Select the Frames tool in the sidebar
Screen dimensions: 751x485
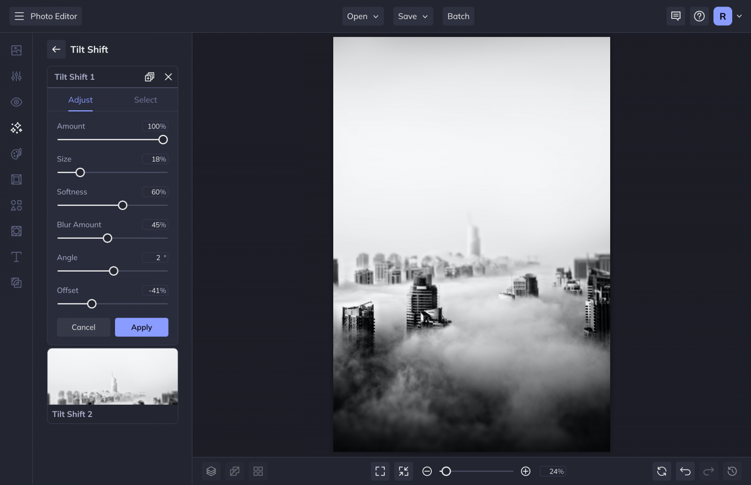[16, 179]
